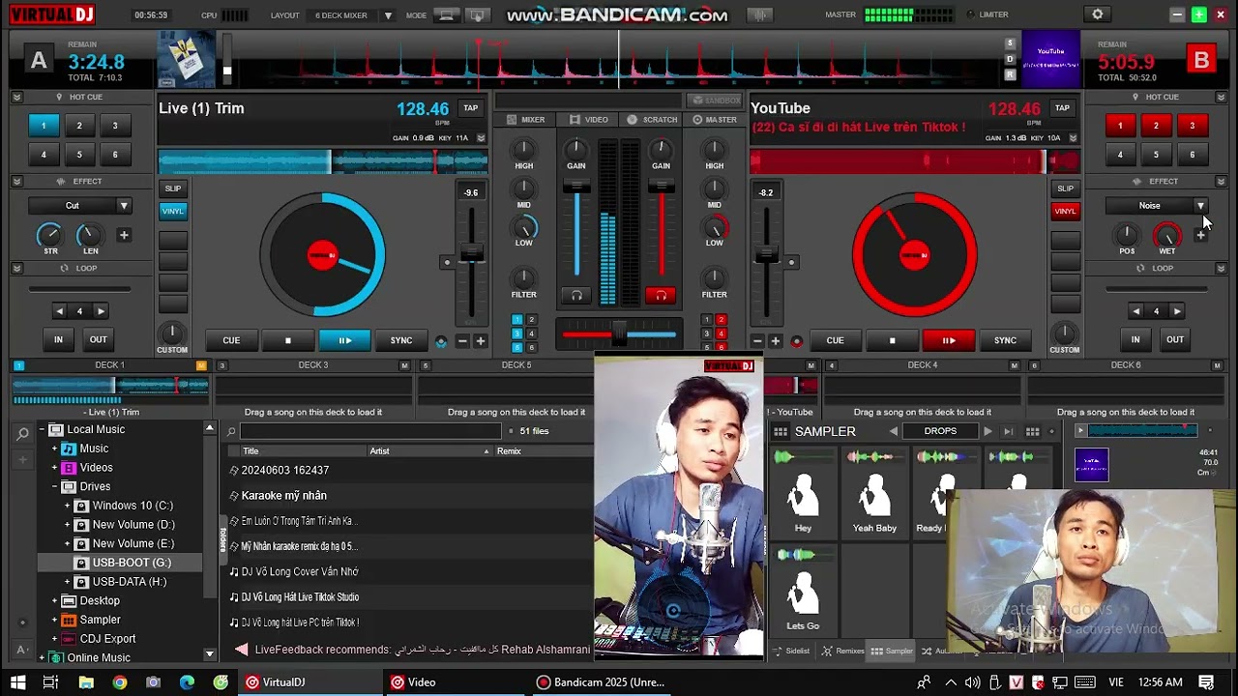Viewport: 1238px width, 696px height.
Task: Select the Music folder in browser tree
Action: click(x=94, y=449)
